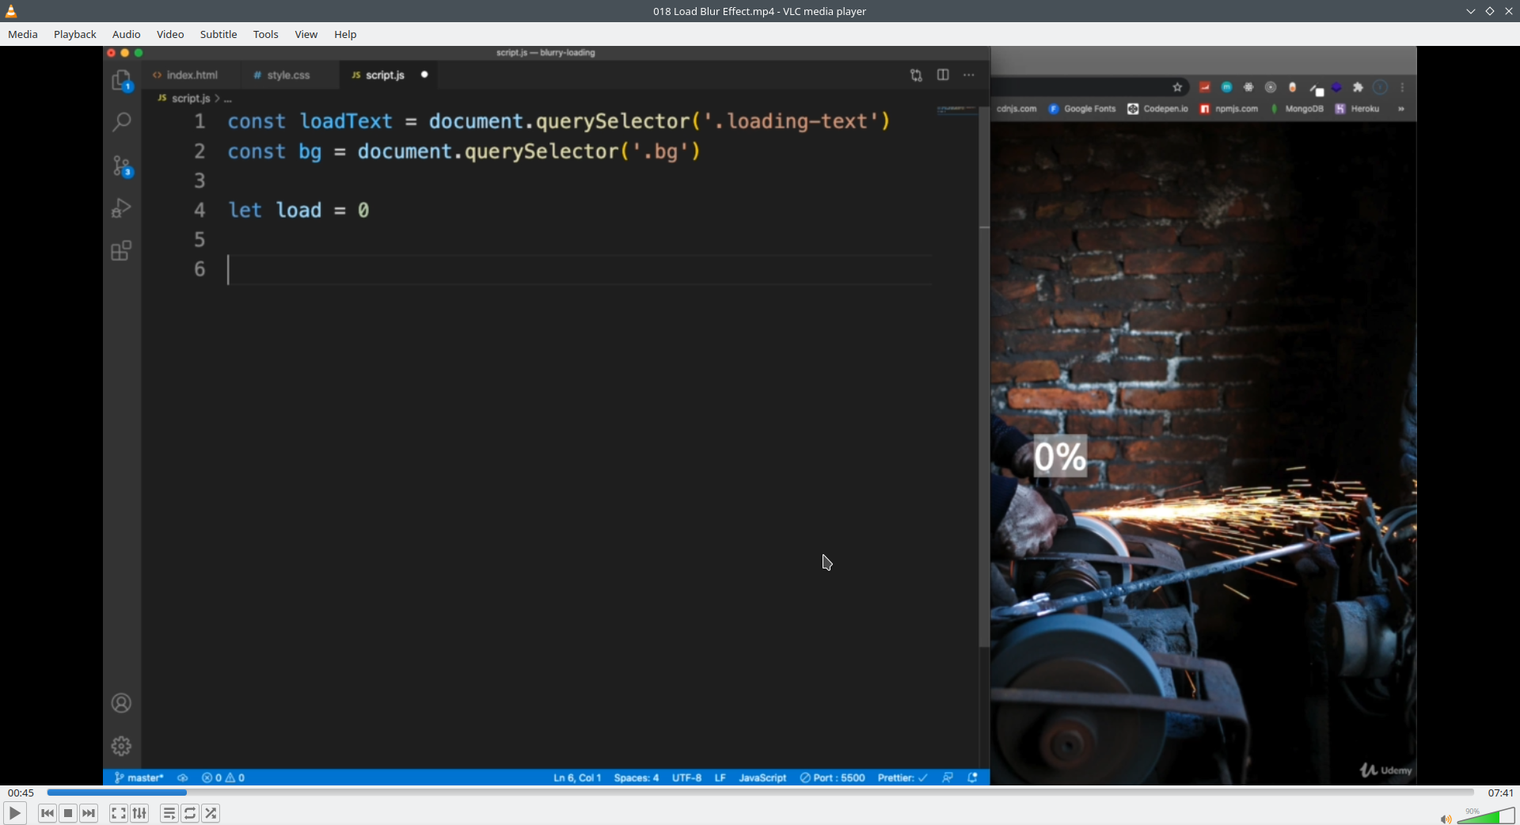
Task: Go to the previous media in VLC
Action: pyautogui.click(x=47, y=813)
